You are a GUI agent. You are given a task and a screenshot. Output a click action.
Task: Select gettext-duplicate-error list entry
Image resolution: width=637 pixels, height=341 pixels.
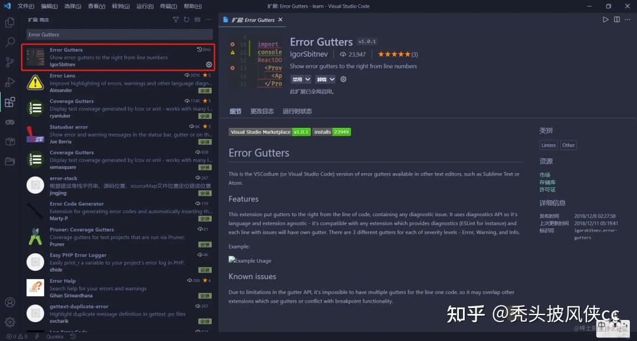click(118, 313)
